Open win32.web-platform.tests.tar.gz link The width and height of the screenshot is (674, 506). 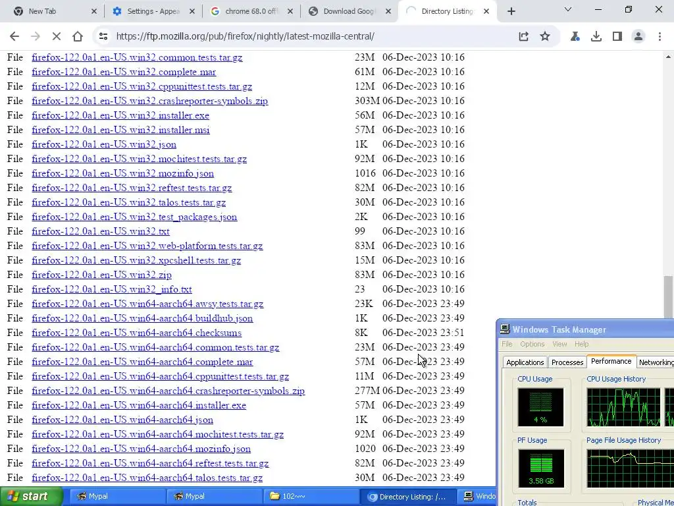click(147, 246)
